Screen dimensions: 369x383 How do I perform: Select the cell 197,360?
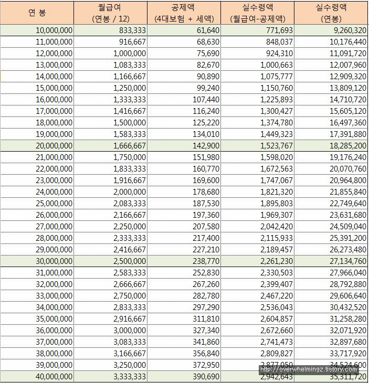pyautogui.click(x=184, y=215)
